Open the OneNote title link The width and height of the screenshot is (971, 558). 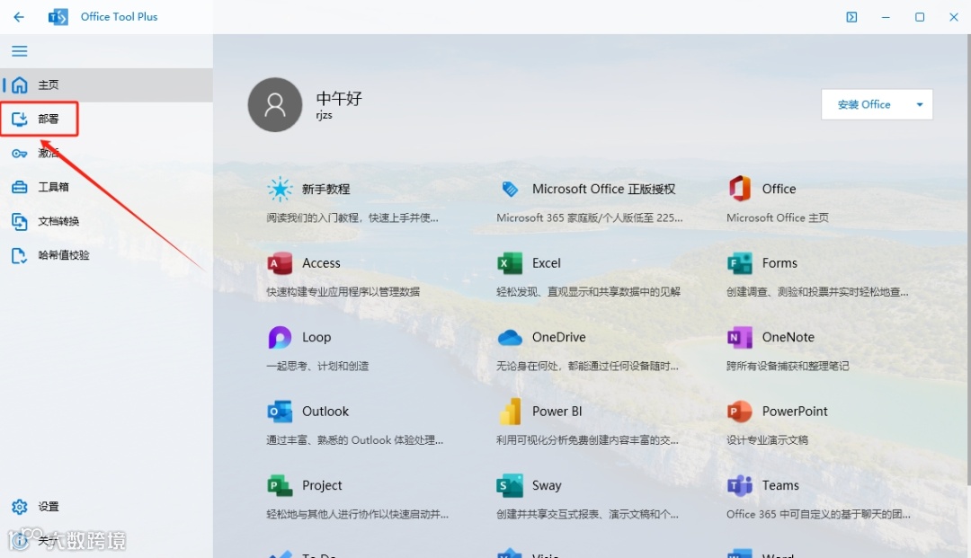coord(788,337)
